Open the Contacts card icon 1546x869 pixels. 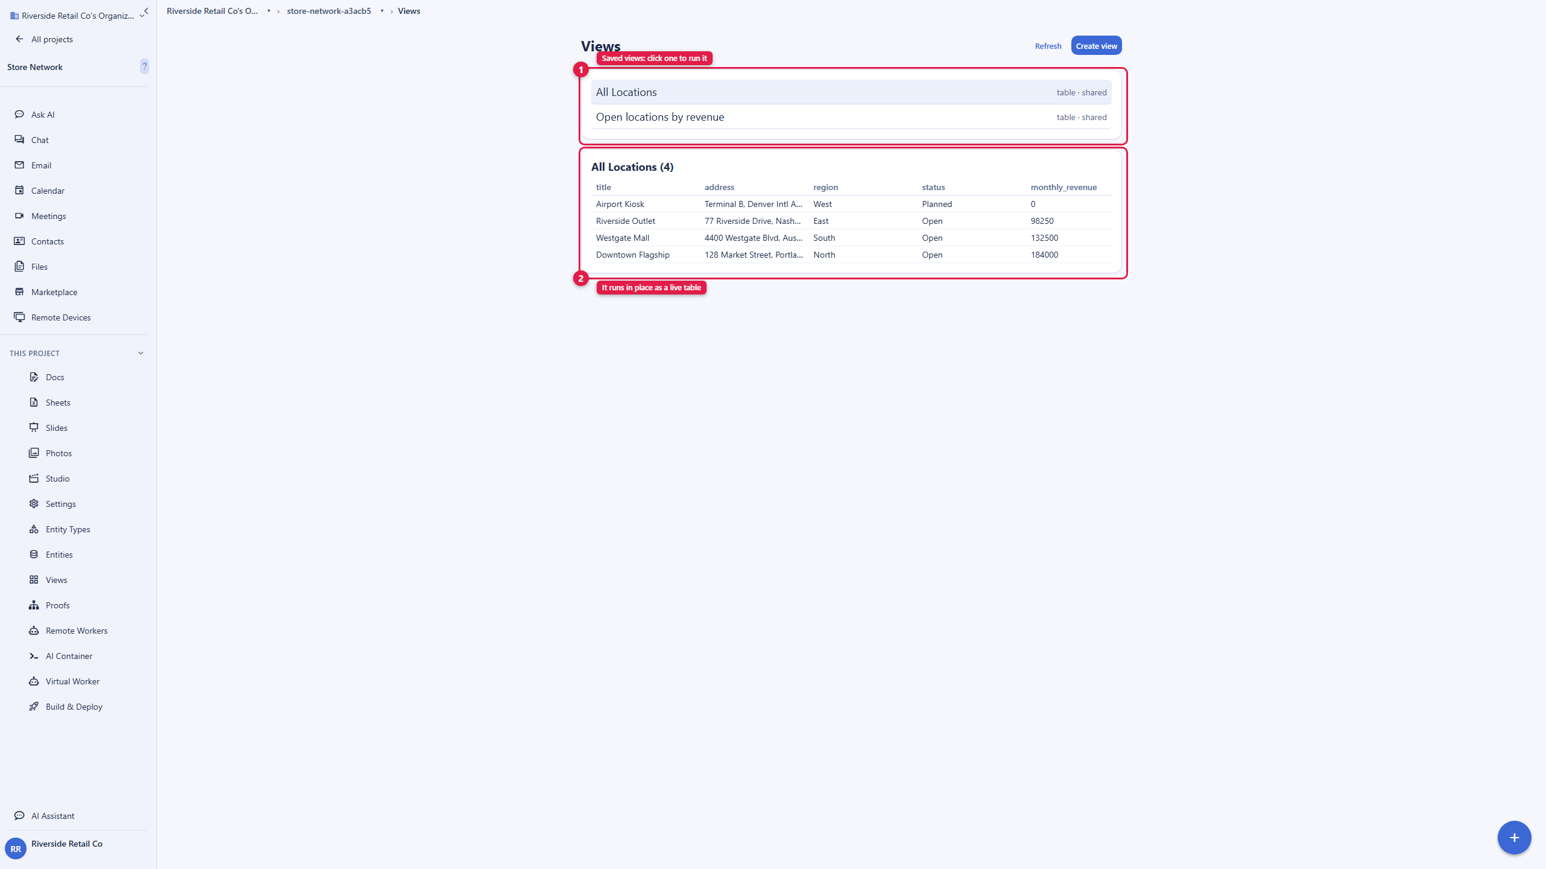click(19, 241)
